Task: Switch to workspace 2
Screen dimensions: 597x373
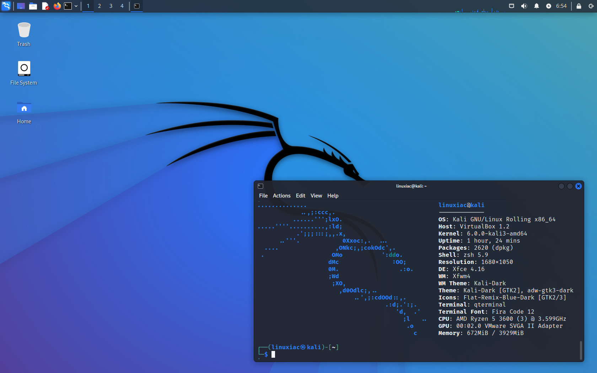Action: pos(99,6)
